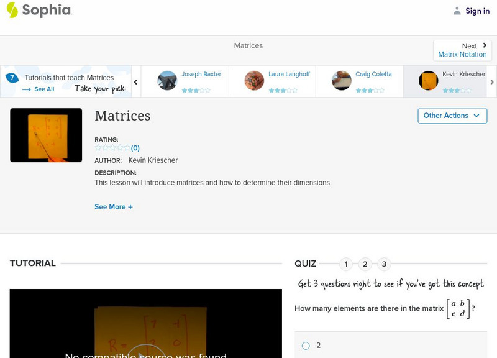This screenshot has height=358, width=497.
Task: Select Laura Langhoff's avatar thumbnail
Action: pyautogui.click(x=254, y=81)
